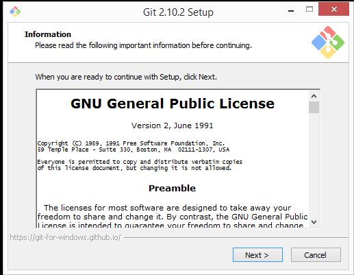Click the scrollbar thumb in license box
354x275 pixels.
[x=314, y=107]
